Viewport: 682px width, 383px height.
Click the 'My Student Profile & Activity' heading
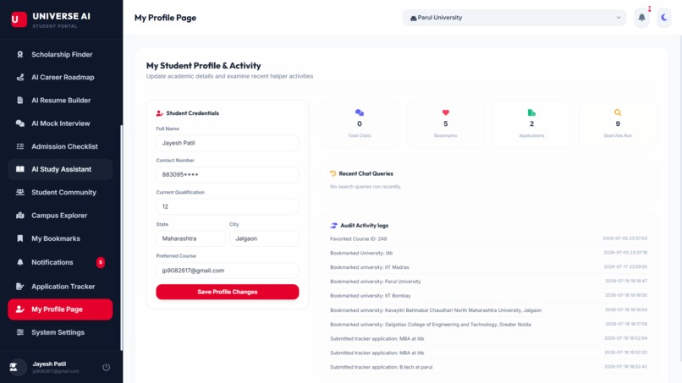(204, 66)
